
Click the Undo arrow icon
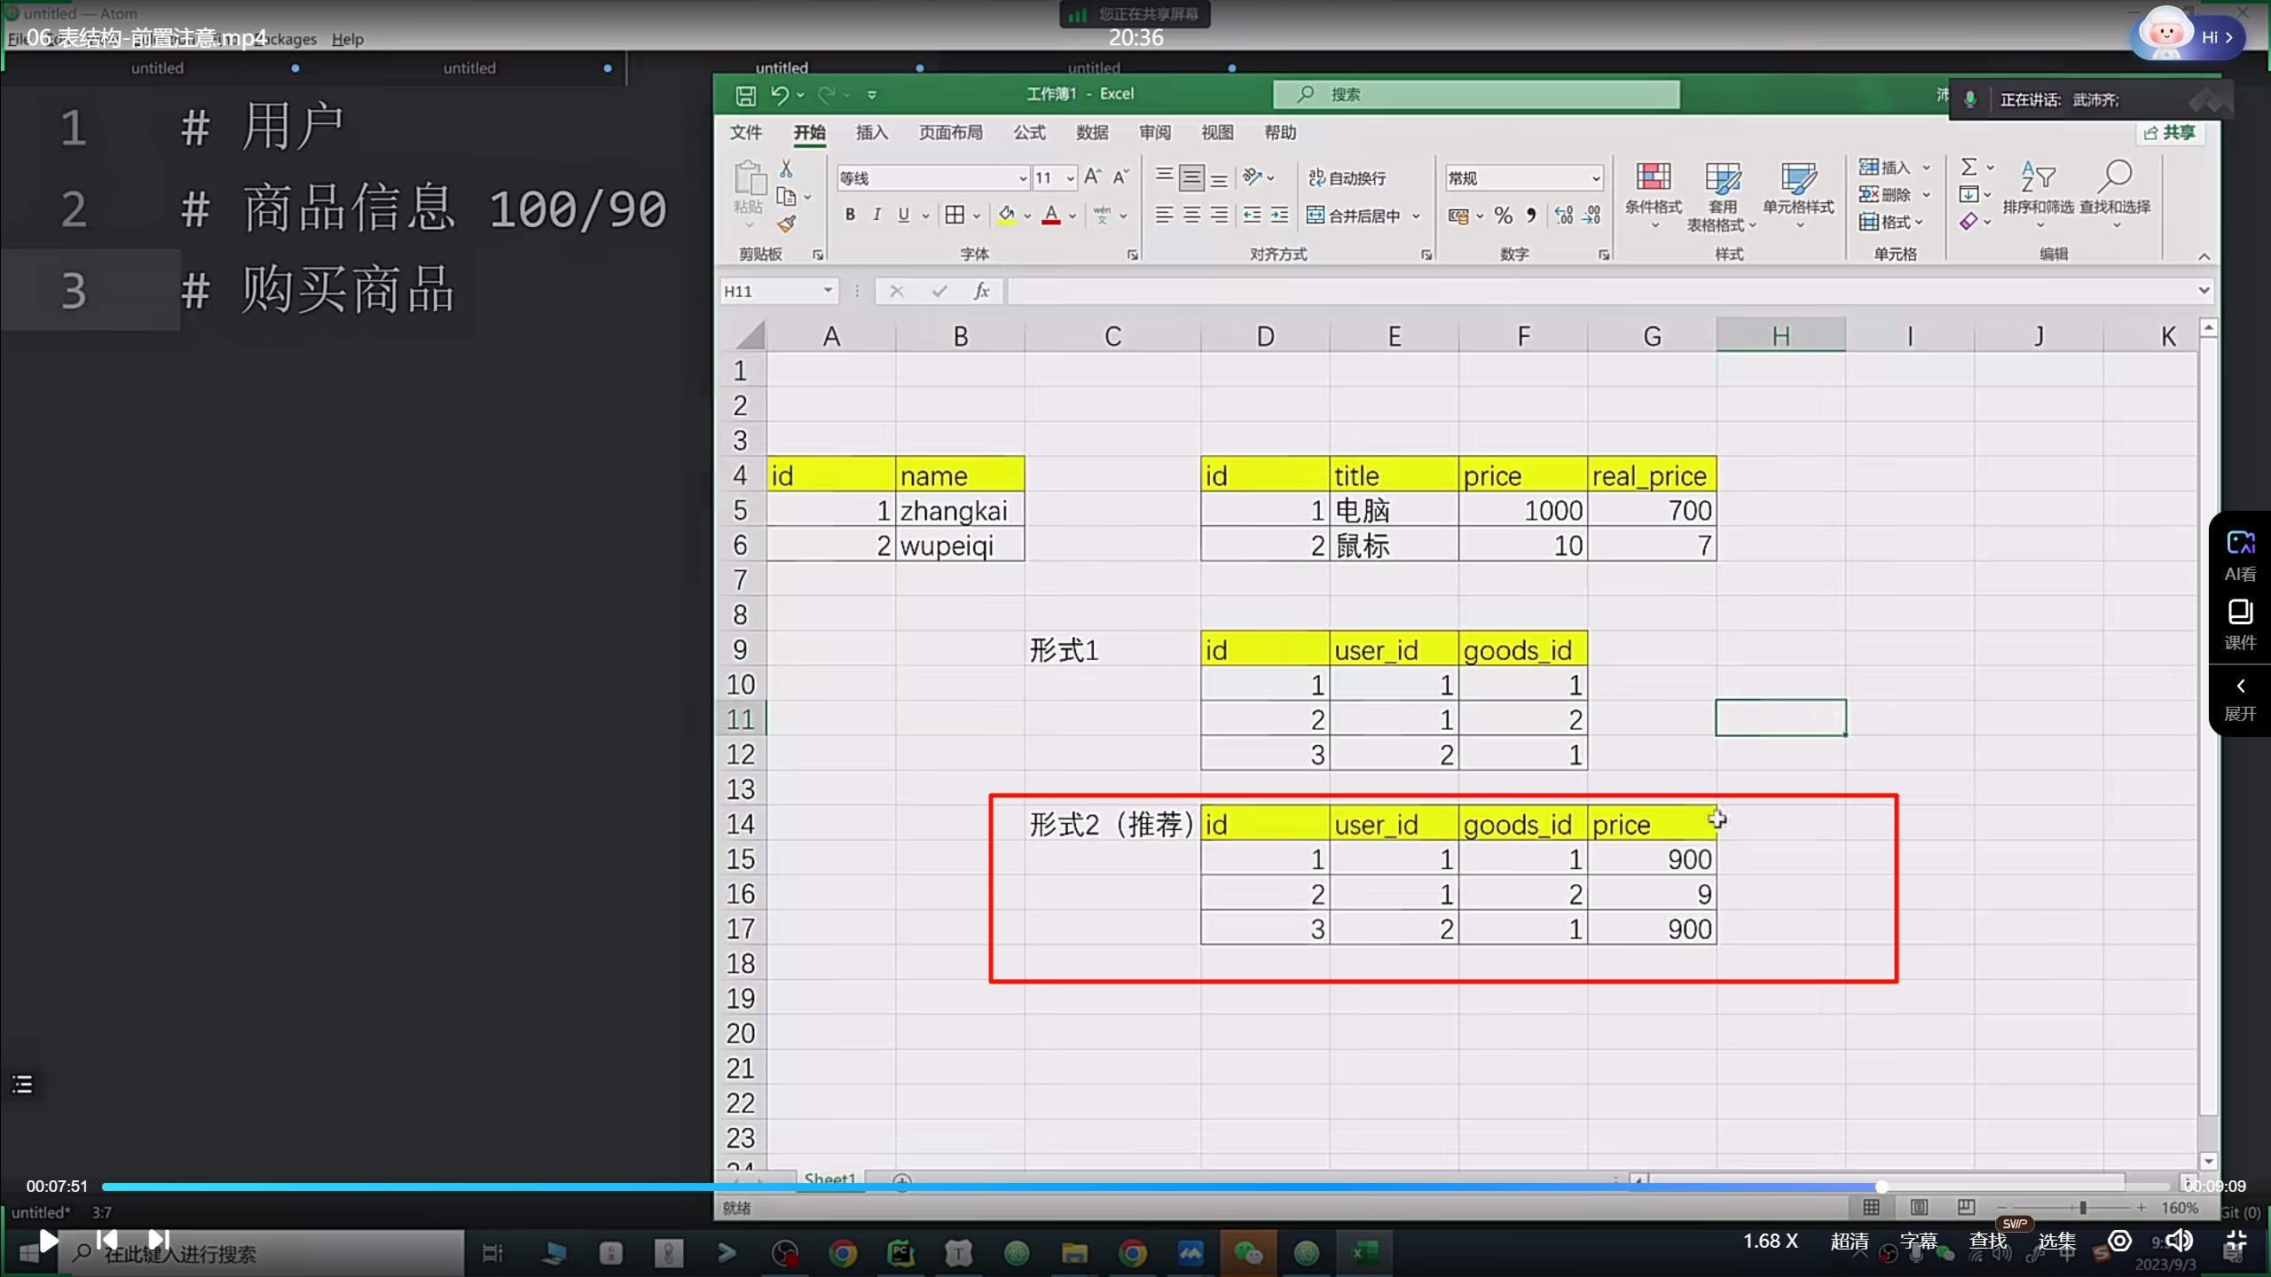[780, 95]
